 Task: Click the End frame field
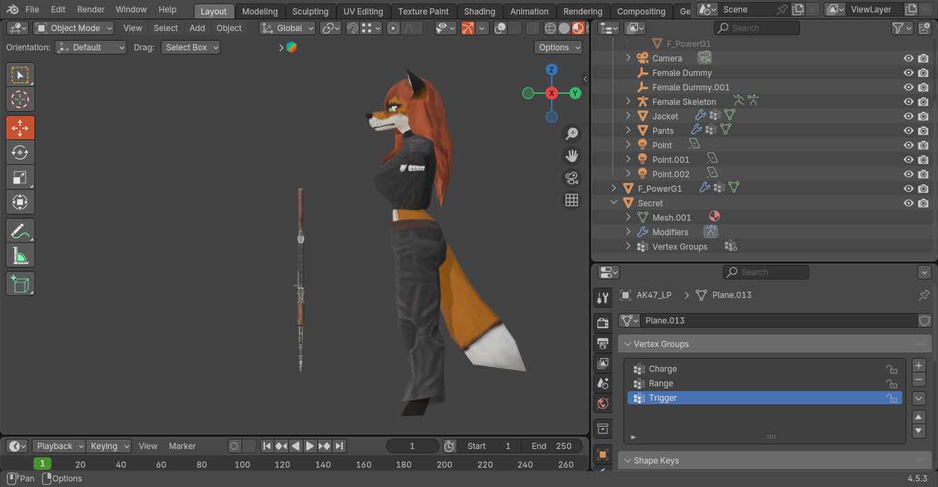coord(552,446)
